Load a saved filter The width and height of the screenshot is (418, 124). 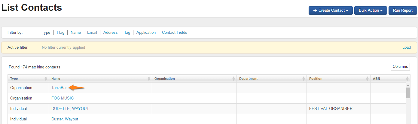[406, 47]
